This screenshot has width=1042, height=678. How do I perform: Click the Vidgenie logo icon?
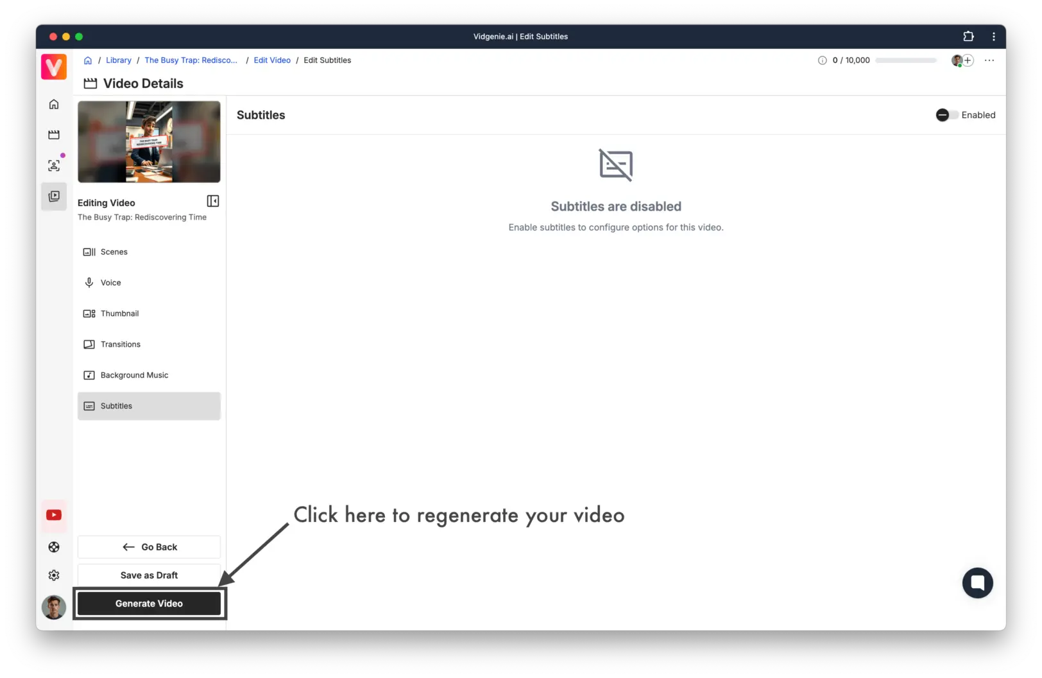54,67
